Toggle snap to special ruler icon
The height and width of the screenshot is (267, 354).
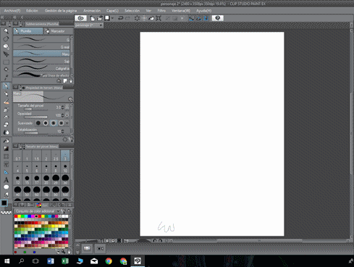pyautogui.click(x=198, y=18)
